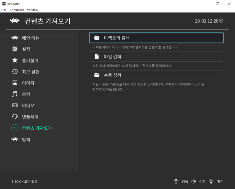Open 비디오 sidebar section
This screenshot has width=235, height=189.
click(x=28, y=105)
